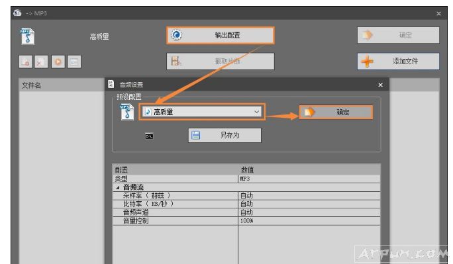The width and height of the screenshot is (453, 264).
Task: Collapse the 音频流 tree group
Action: [118, 187]
